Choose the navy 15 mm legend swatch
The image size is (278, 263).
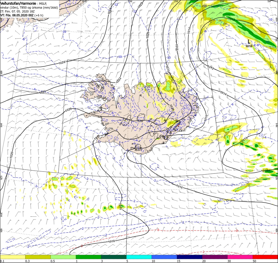pyautogui.click(x=190, y=257)
